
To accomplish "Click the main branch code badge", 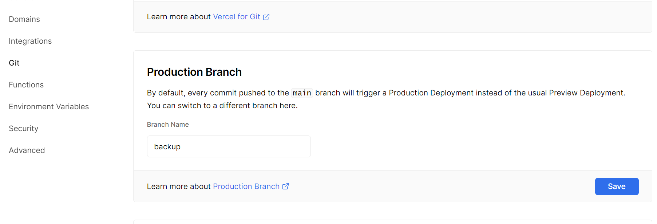I will point(302,93).
